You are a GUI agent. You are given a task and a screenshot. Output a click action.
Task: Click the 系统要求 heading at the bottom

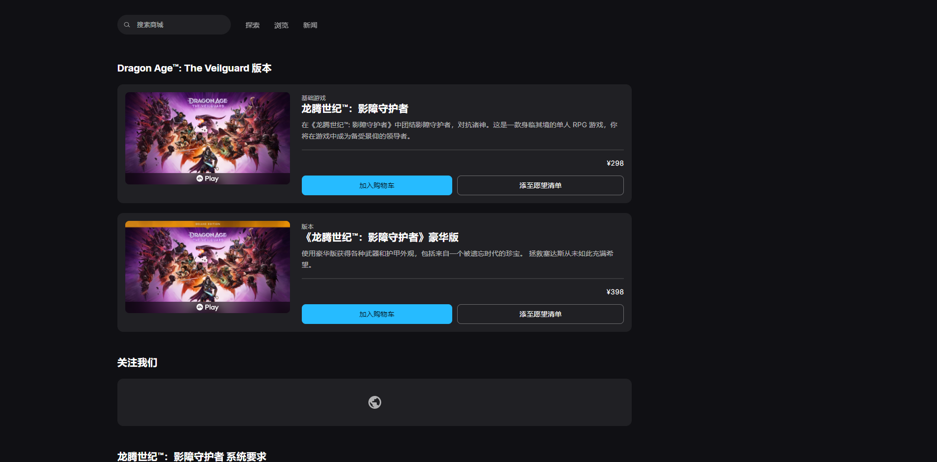tap(192, 457)
